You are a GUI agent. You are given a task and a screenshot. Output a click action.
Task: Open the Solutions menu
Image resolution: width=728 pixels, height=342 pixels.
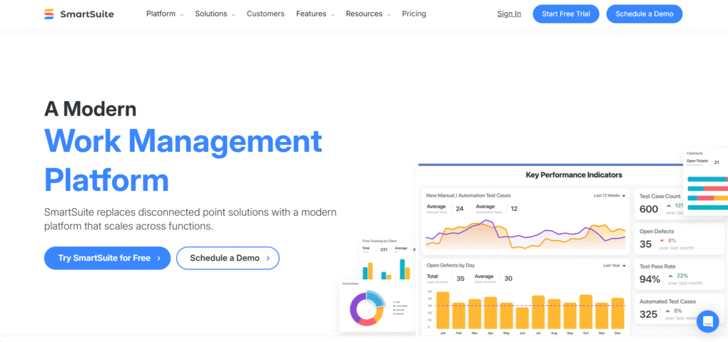(x=211, y=14)
